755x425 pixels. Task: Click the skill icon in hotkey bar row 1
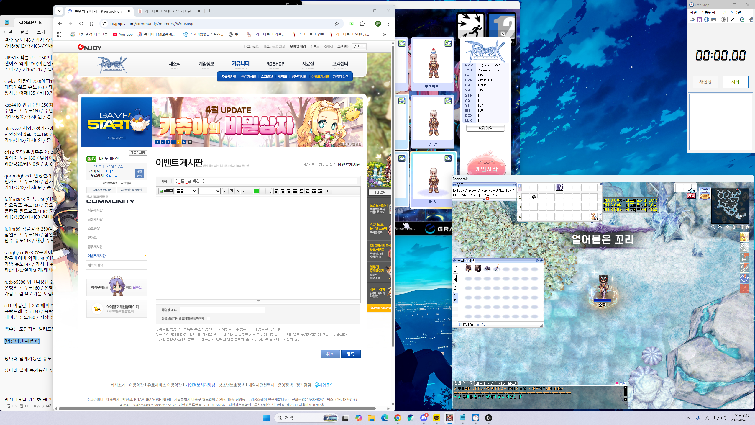coord(559,187)
